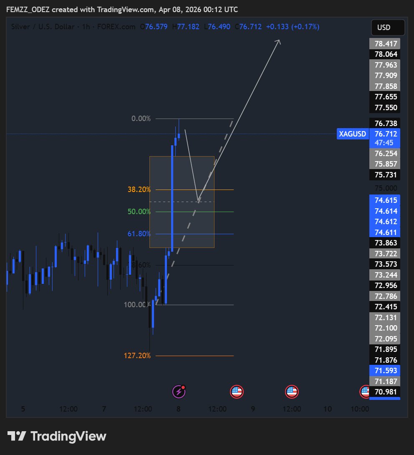414x455 pixels.
Task: Click the Silver / U.S. Dollar symbol title
Action: [43, 27]
